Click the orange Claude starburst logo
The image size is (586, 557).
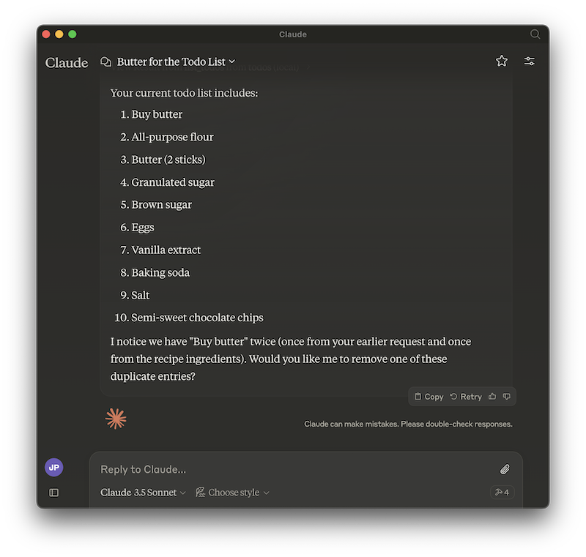tap(116, 418)
